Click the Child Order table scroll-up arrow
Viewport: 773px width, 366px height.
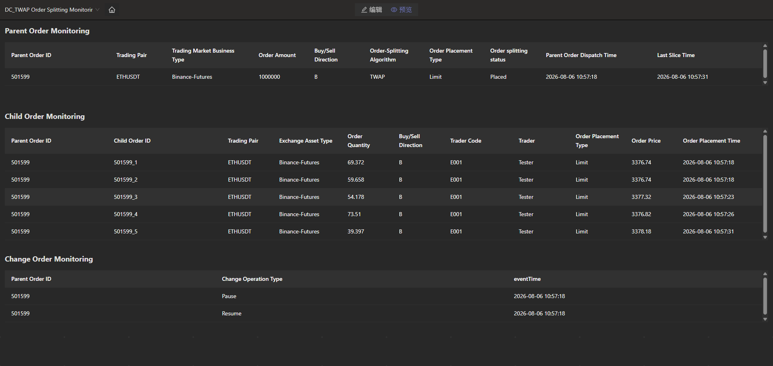coord(765,131)
